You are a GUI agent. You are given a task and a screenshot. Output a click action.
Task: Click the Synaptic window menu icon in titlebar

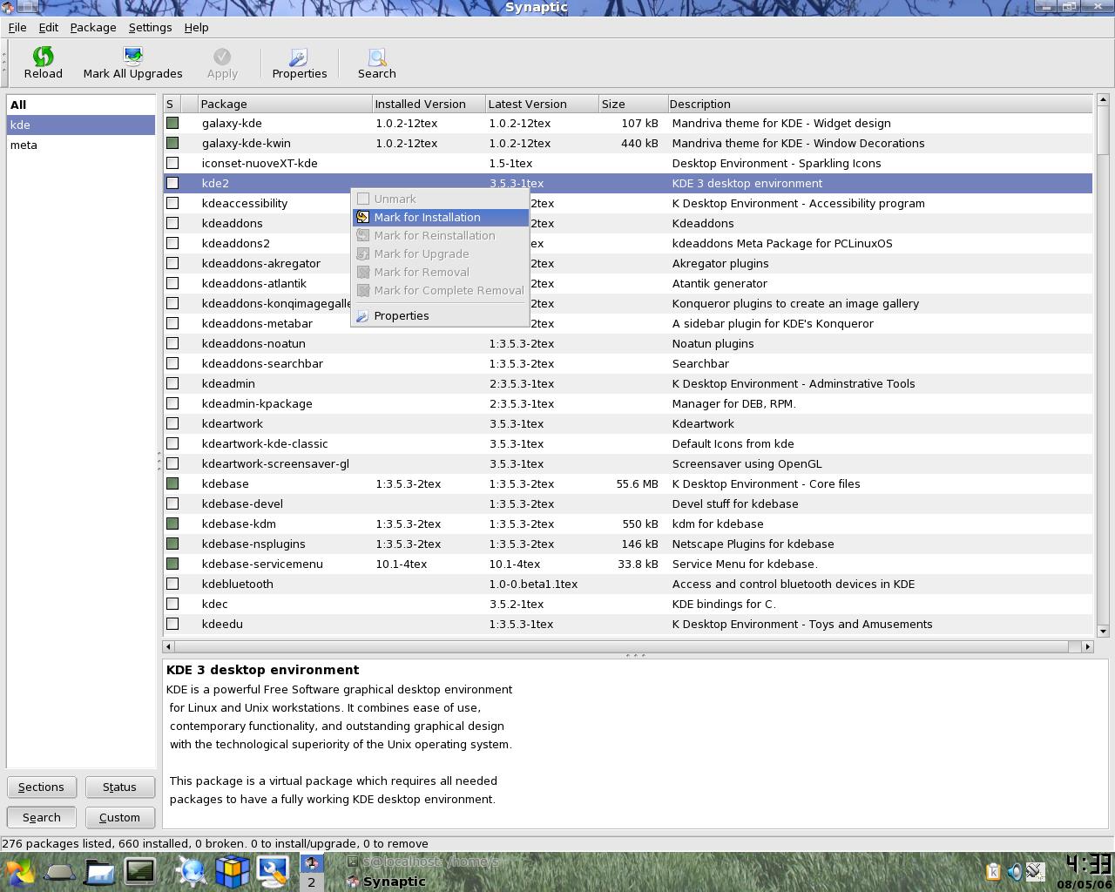tap(8, 7)
